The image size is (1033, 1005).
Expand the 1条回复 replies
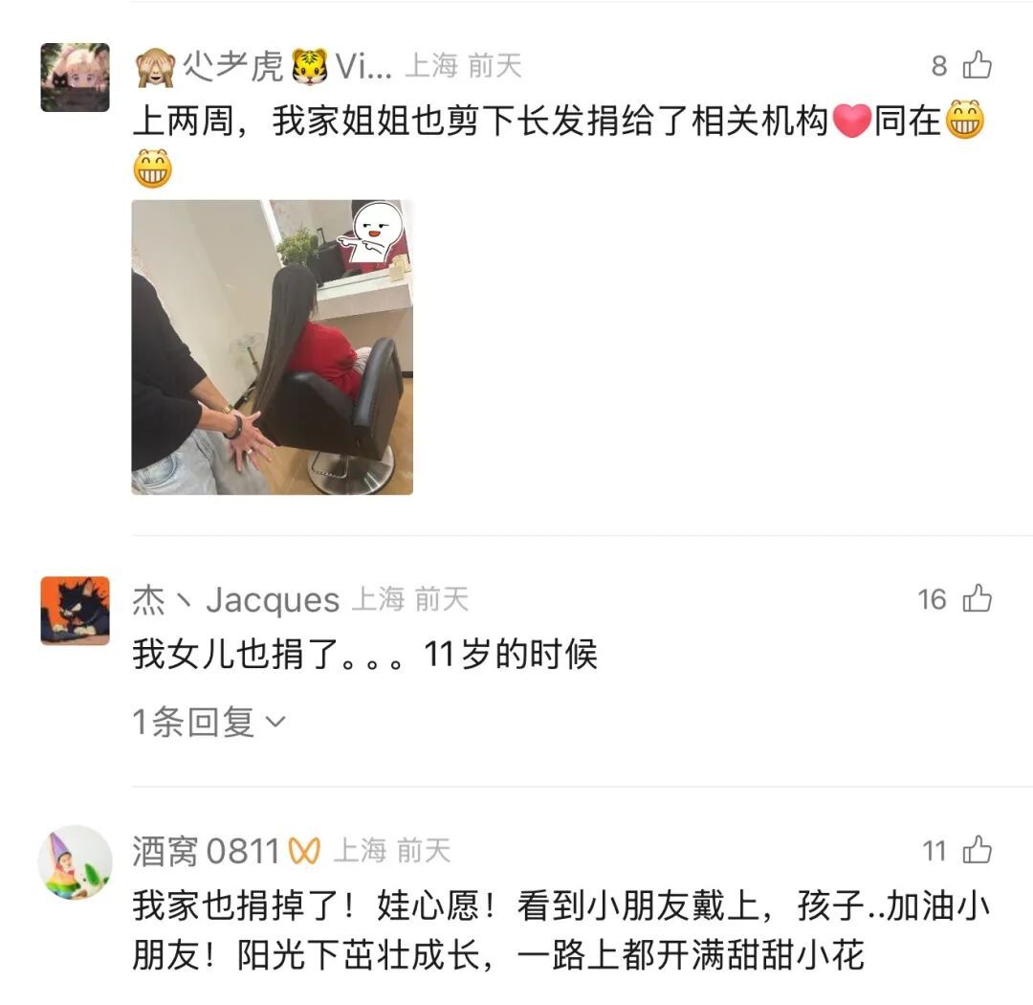tap(209, 722)
